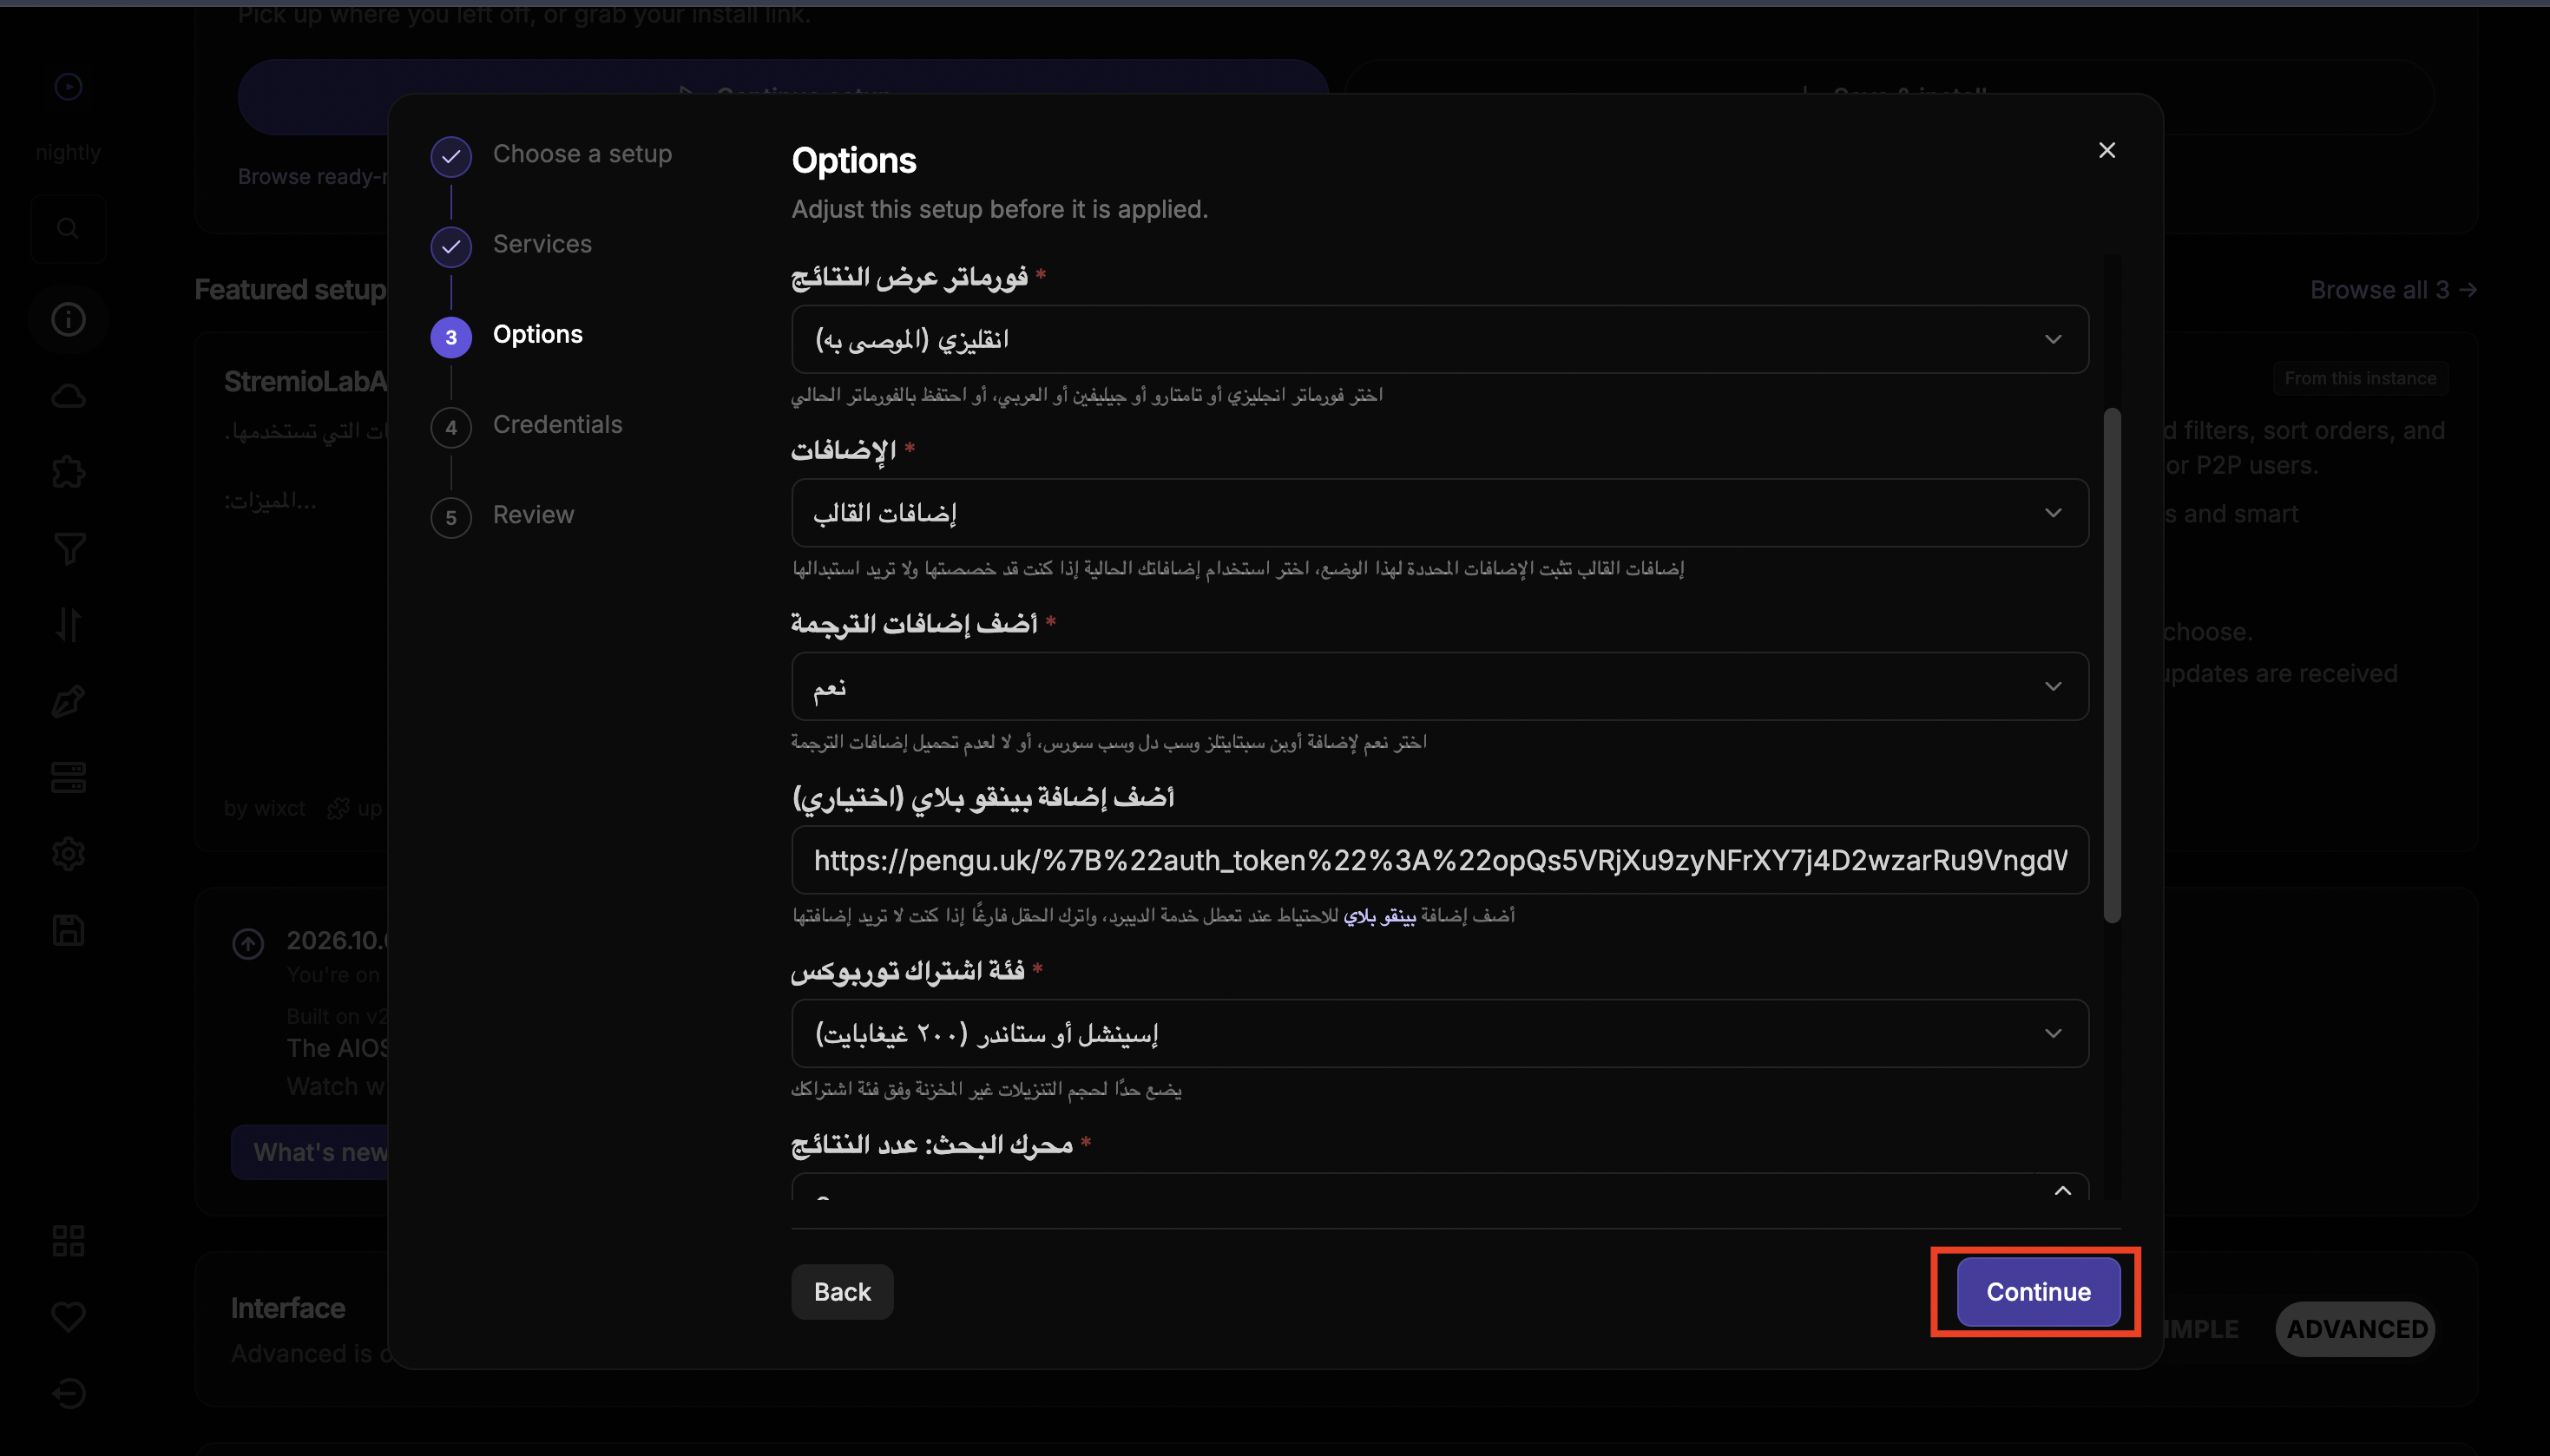Screen dimensions: 2550x1456
Task: Open the info (about) sidebar icon
Action: click(x=68, y=319)
